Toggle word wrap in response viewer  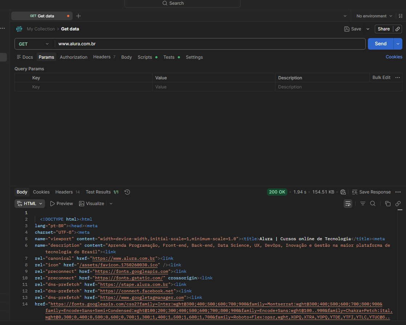click(x=348, y=204)
